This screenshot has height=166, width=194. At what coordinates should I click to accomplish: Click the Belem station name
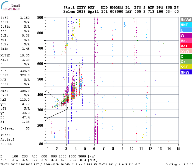pos(69,12)
